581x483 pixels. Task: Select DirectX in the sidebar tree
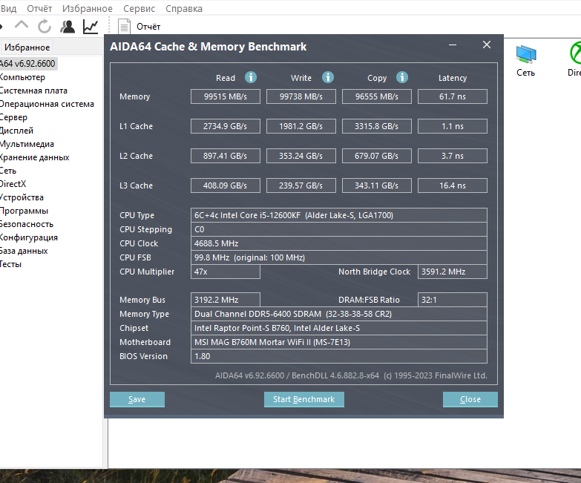(x=13, y=184)
